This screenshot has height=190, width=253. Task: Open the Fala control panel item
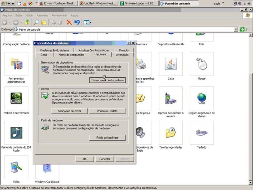point(202,44)
